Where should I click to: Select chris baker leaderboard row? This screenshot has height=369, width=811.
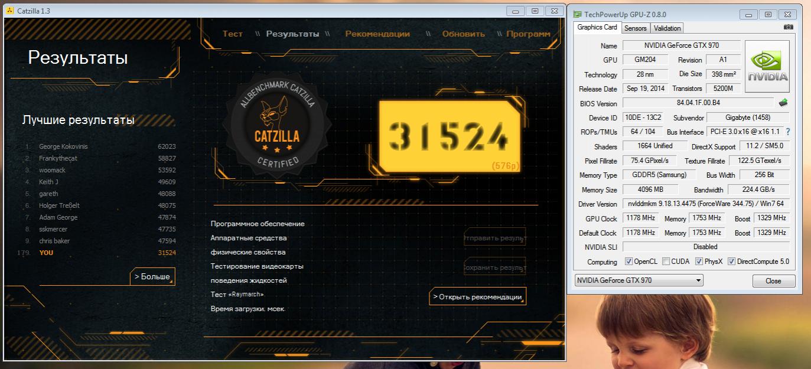click(100, 241)
